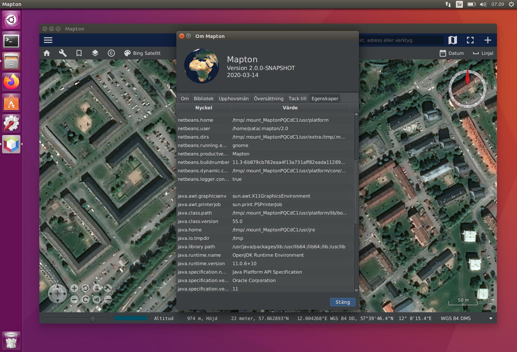This screenshot has height=352, width=517.
Task: Click the properties table scroll-up arrow
Action: [356, 114]
